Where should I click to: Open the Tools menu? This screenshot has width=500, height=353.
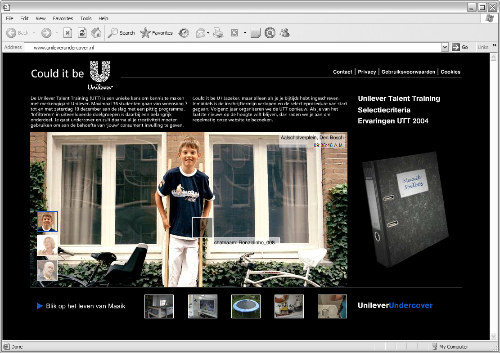click(x=86, y=18)
